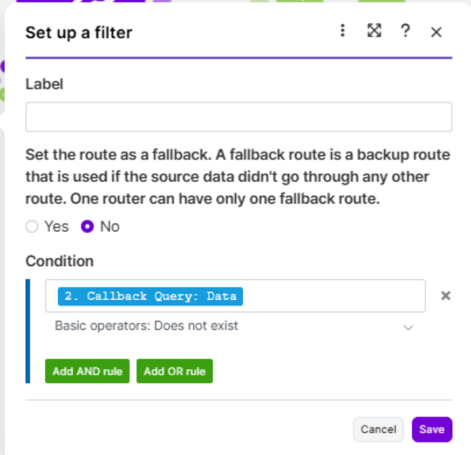Click the chevron arrow beside the operator

click(x=408, y=327)
